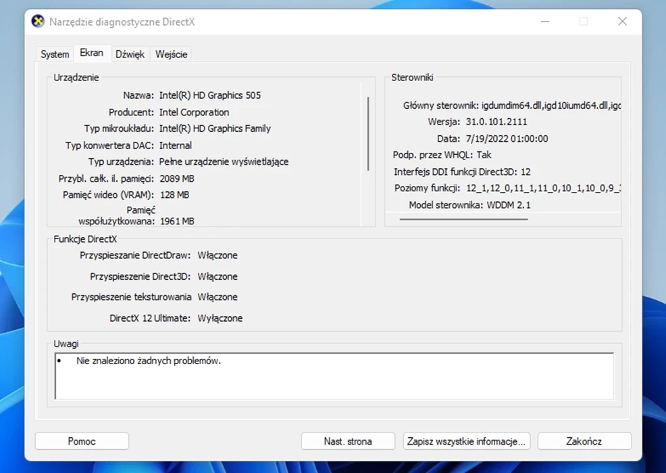Click the Internal DAC converter value
This screenshot has width=666, height=473.
pyautogui.click(x=176, y=145)
